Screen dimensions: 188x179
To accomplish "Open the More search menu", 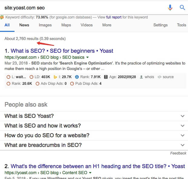I will pyautogui.click(x=107, y=25).
